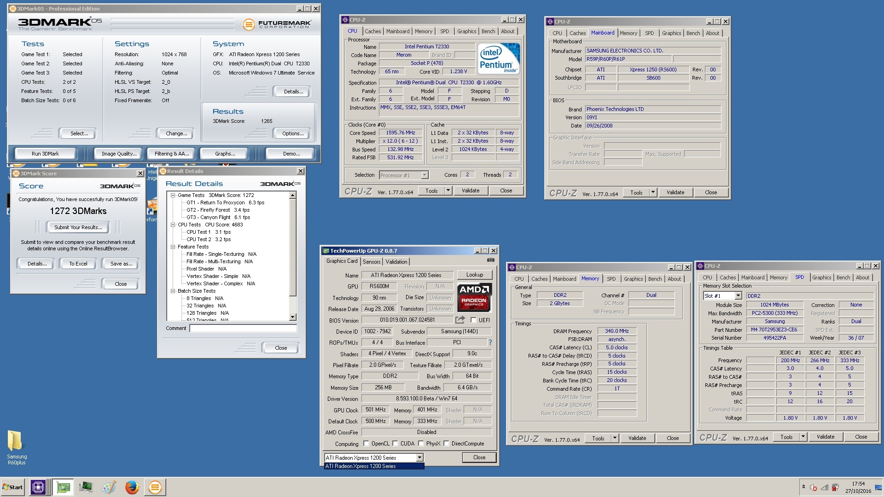The image size is (884, 497).
Task: Switch to Sensors tab in GPU-Z
Action: (372, 261)
